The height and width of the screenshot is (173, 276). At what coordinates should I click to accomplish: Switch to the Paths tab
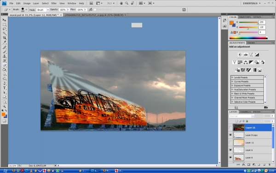coord(257,112)
